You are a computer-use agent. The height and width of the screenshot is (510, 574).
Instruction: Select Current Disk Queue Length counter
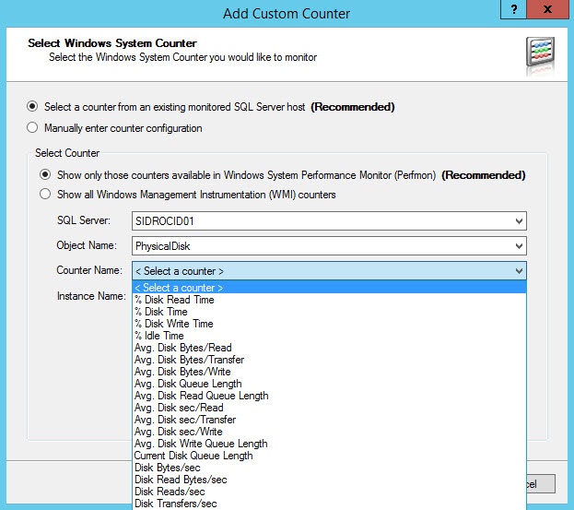329,456
